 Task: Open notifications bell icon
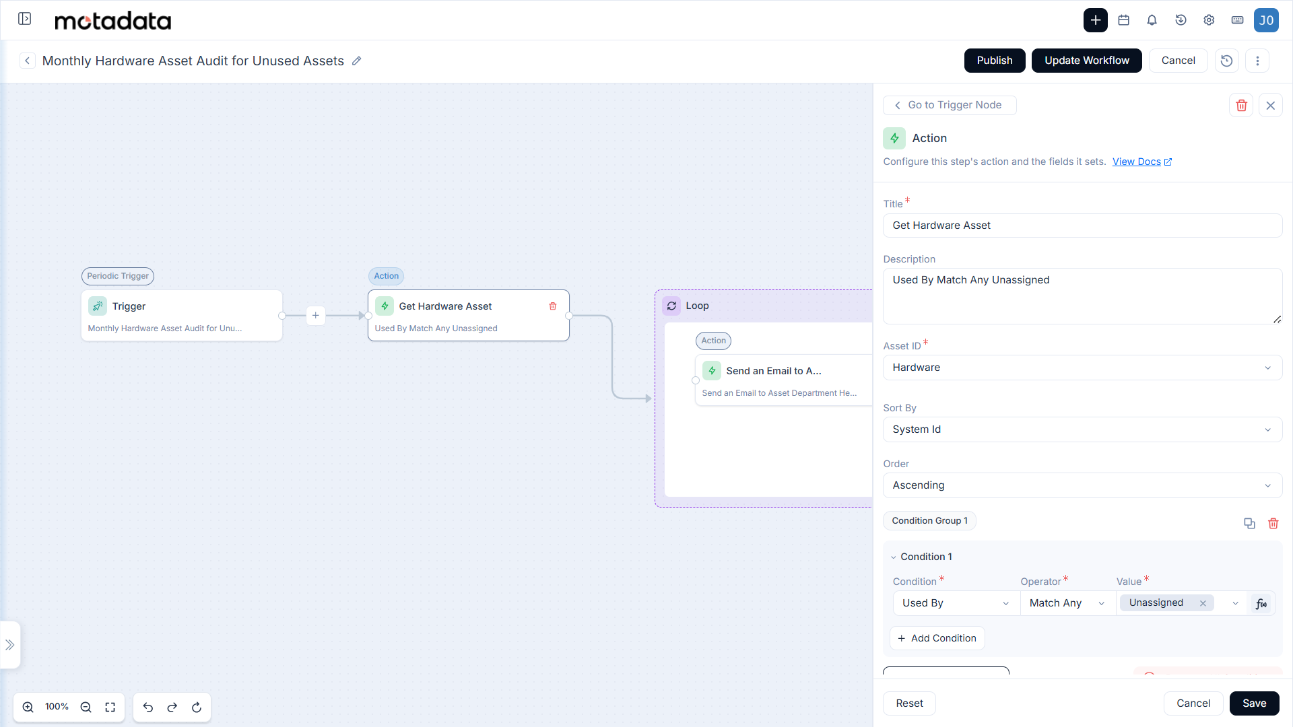(x=1152, y=20)
